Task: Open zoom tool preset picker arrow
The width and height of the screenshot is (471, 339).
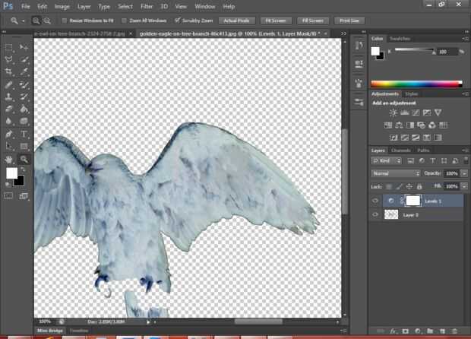Action: tap(24, 21)
